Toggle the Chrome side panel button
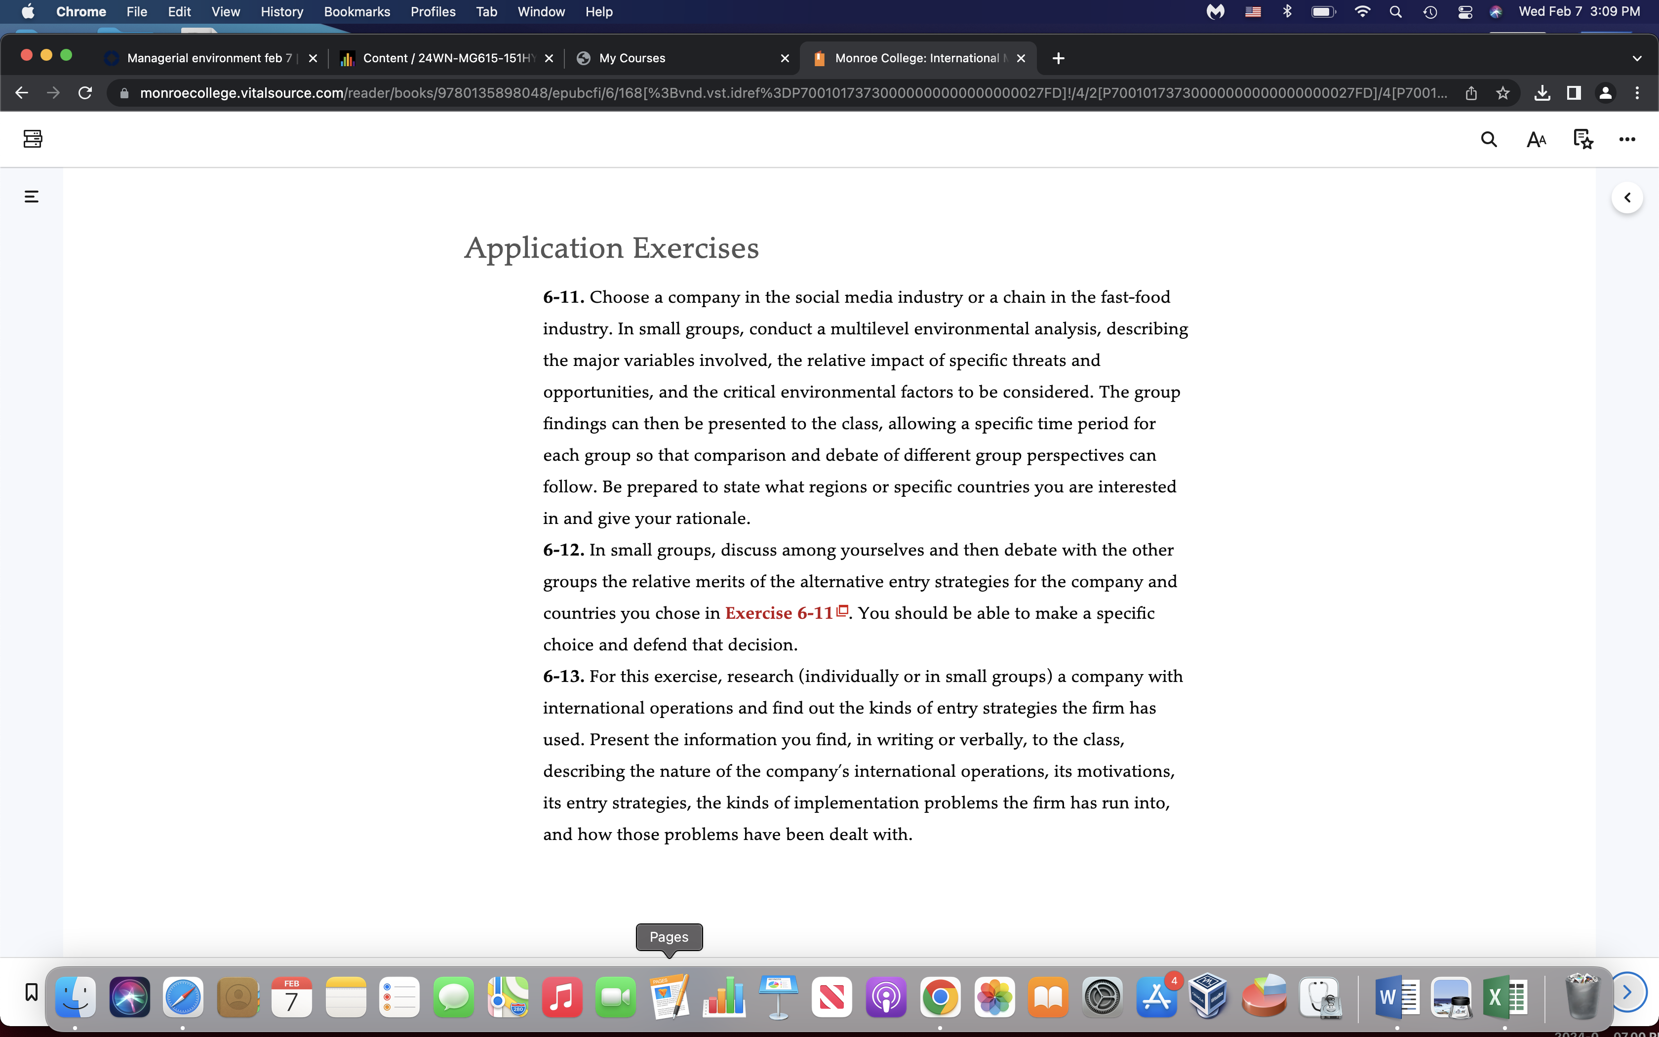This screenshot has height=1037, width=1659. coord(1574,93)
